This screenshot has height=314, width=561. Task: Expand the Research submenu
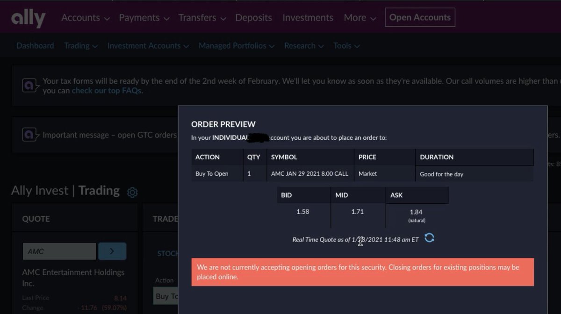tap(304, 46)
